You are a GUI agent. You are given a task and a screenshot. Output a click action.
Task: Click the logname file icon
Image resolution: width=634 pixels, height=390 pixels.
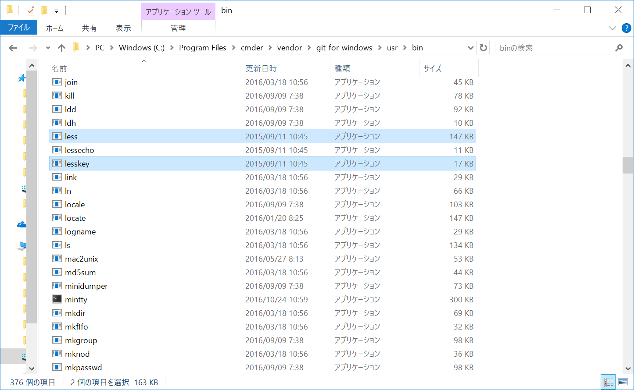tap(57, 231)
